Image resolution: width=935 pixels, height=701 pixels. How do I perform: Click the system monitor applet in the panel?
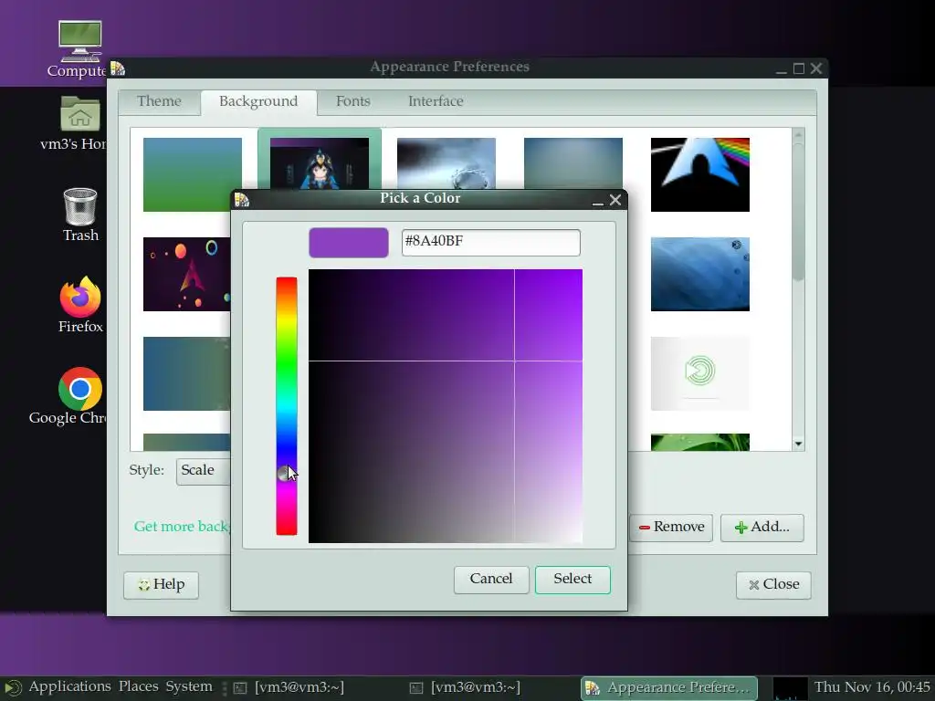790,688
